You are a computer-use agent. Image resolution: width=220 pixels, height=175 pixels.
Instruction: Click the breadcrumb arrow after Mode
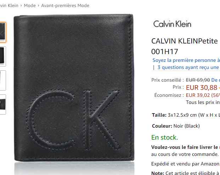39,6
